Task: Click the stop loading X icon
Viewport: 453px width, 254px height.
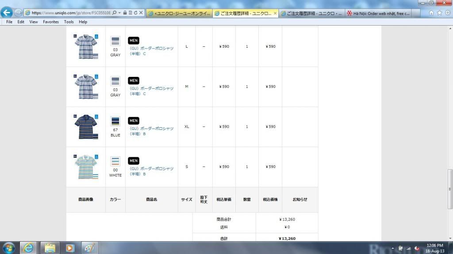Action: 141,13
